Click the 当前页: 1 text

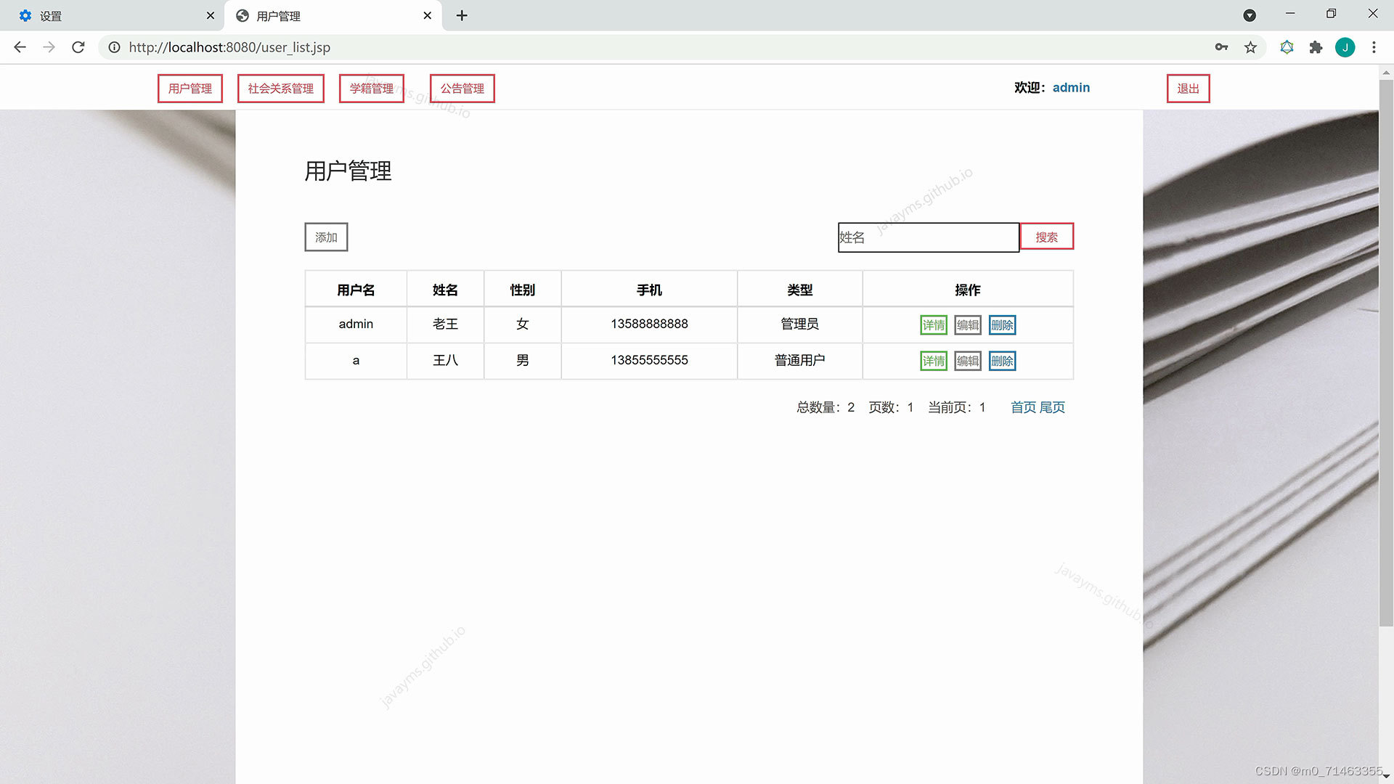point(957,407)
